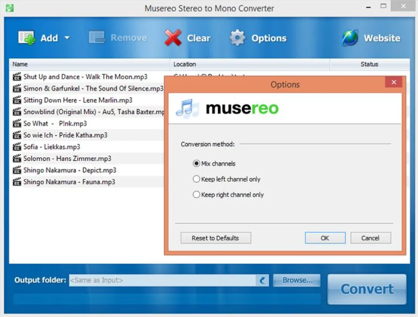Click Reset to Defaults button
Viewport: 418px width, 317px height.
(216, 238)
